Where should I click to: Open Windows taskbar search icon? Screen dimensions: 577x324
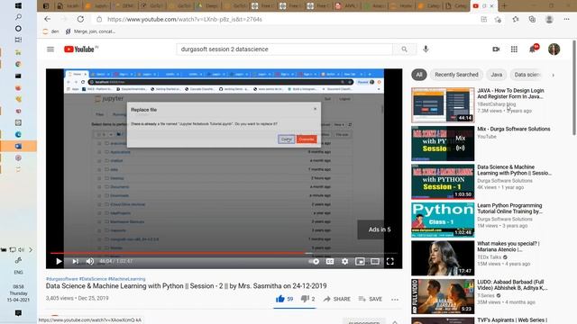coord(18,17)
